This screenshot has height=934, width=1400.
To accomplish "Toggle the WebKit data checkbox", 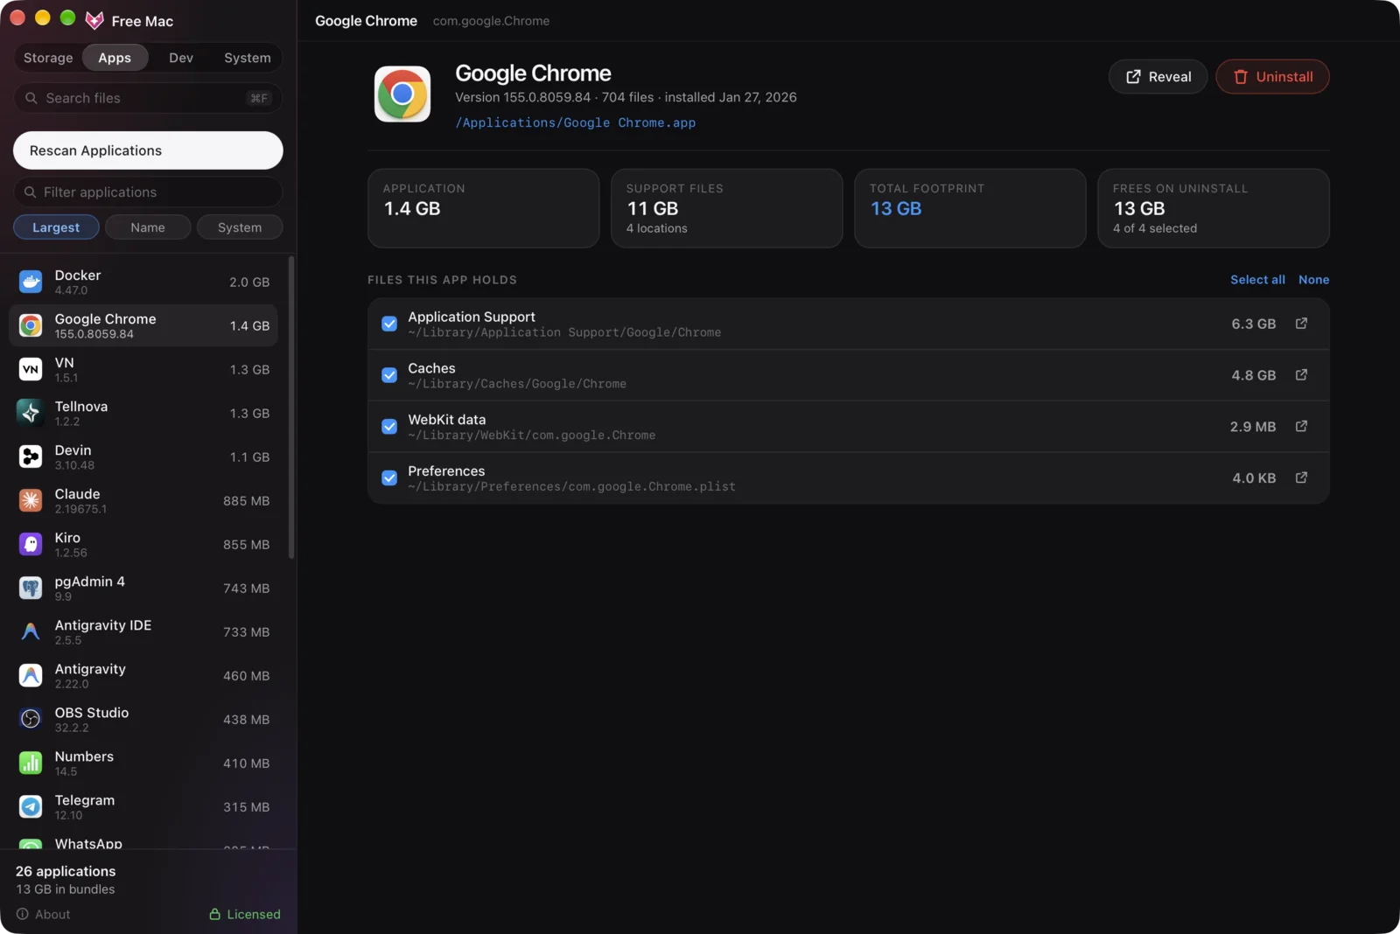I will 389,427.
